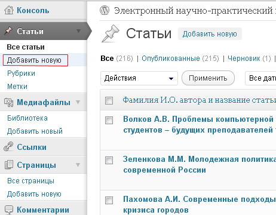Screen dimensions: 276x215
Task: Check the box for Зеленкова М.М. article
Action: point(109,160)
